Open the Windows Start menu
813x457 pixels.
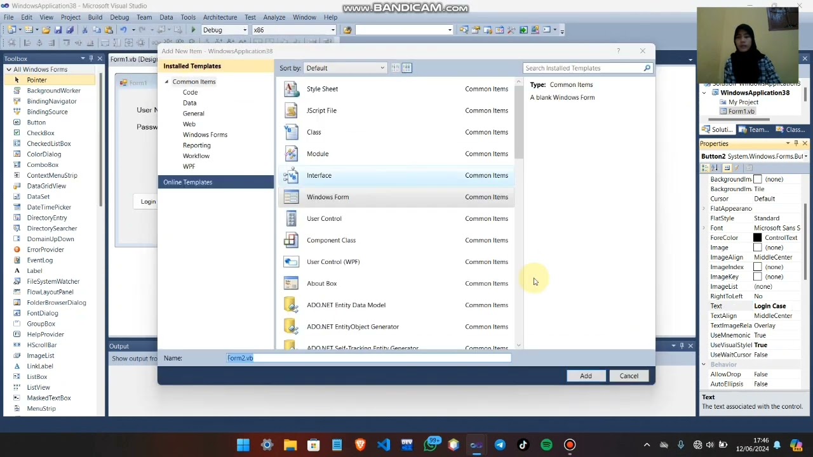point(243,445)
